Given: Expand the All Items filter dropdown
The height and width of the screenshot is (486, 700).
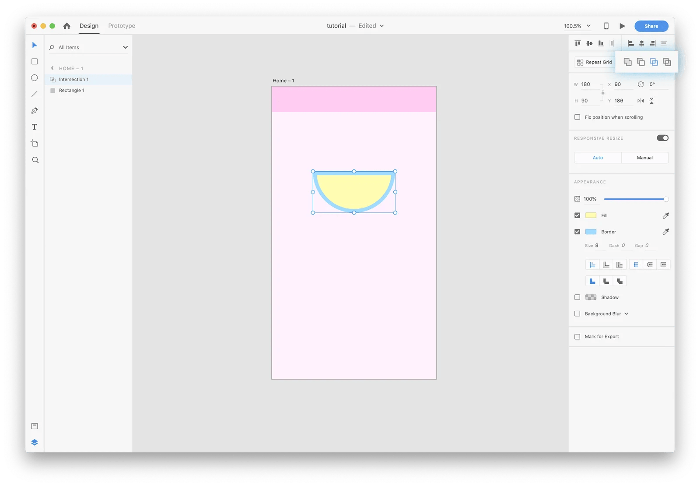Looking at the screenshot, I should (x=125, y=47).
